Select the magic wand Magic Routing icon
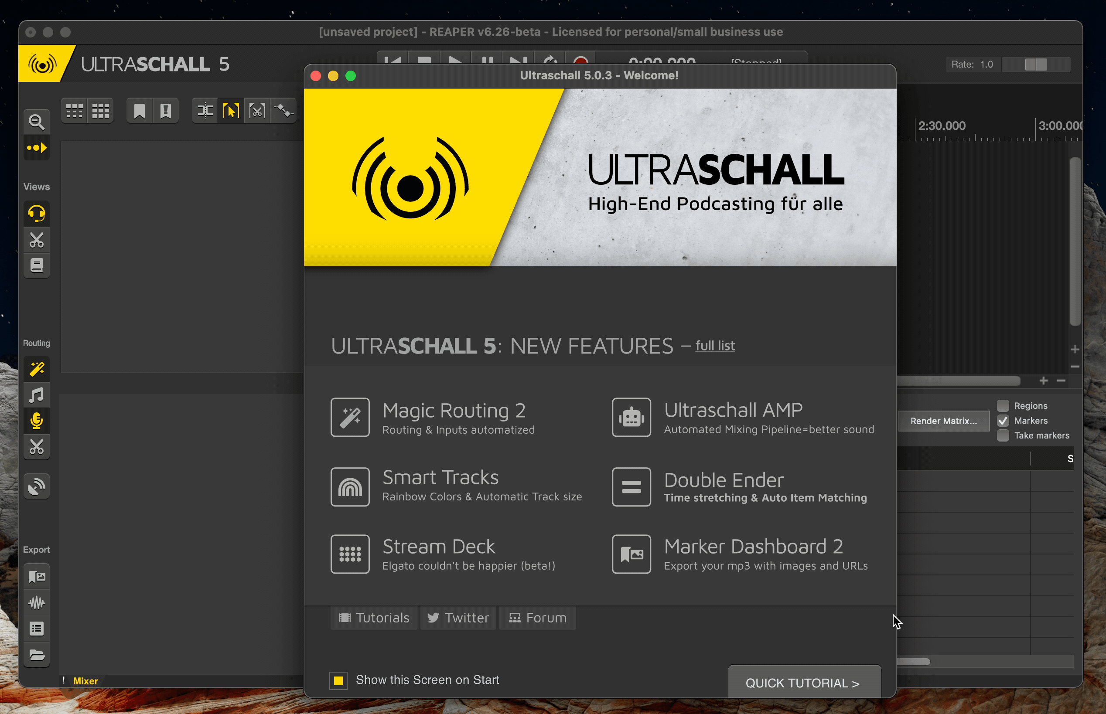 pyautogui.click(x=37, y=368)
